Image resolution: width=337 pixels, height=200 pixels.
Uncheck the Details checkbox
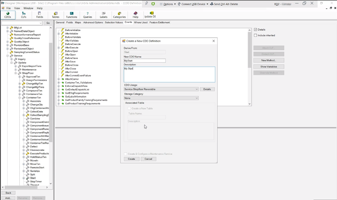click(x=255, y=30)
